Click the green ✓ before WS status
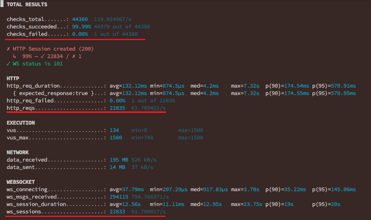371x220 pixels. point(9,64)
